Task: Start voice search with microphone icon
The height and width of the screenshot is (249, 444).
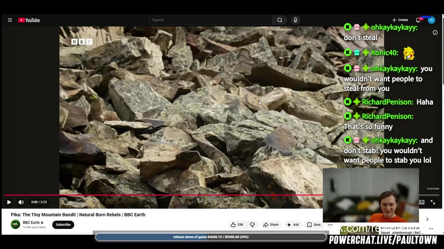Action: point(296,20)
